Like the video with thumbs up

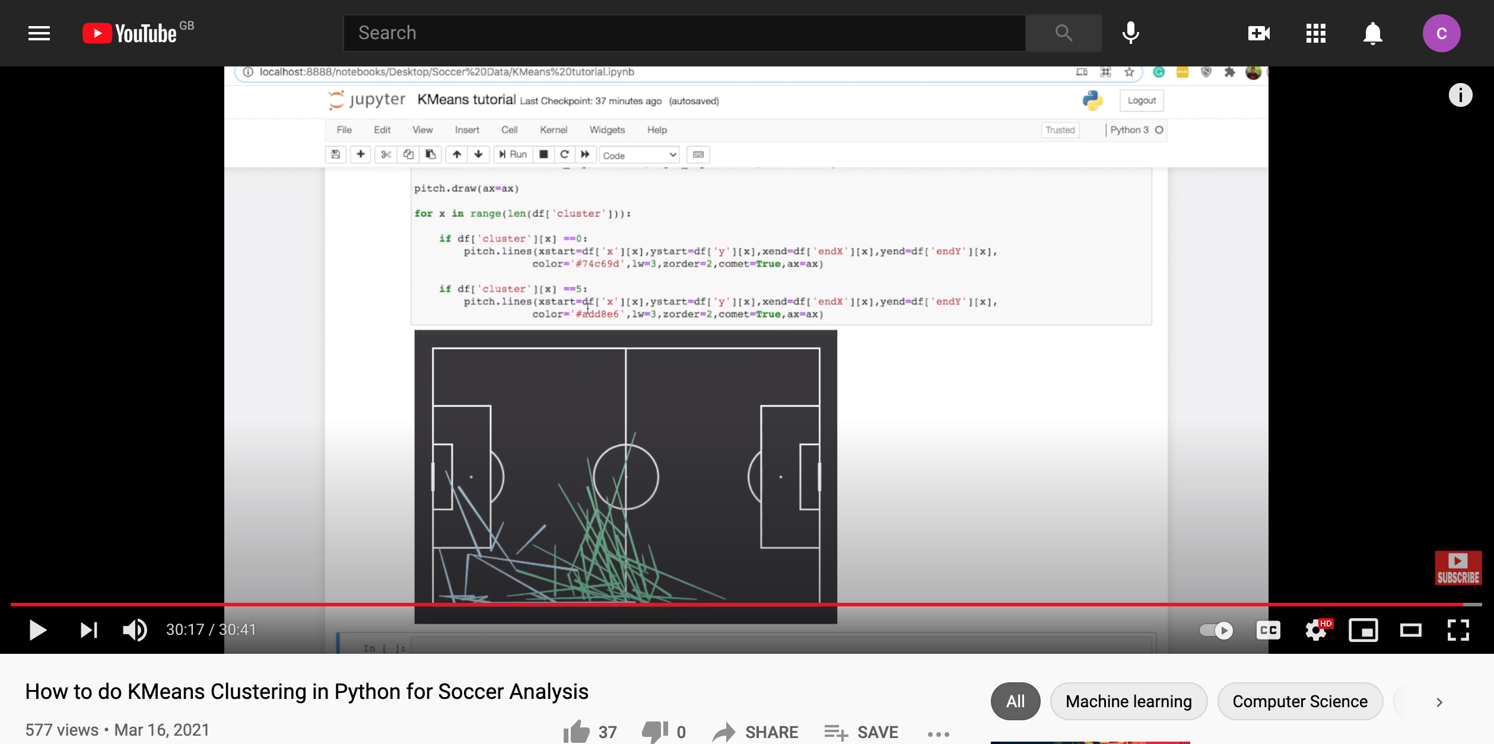tap(577, 732)
